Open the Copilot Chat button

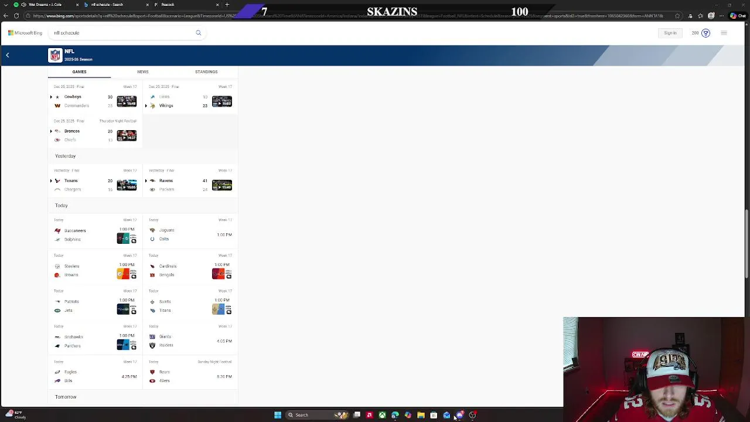(x=737, y=16)
